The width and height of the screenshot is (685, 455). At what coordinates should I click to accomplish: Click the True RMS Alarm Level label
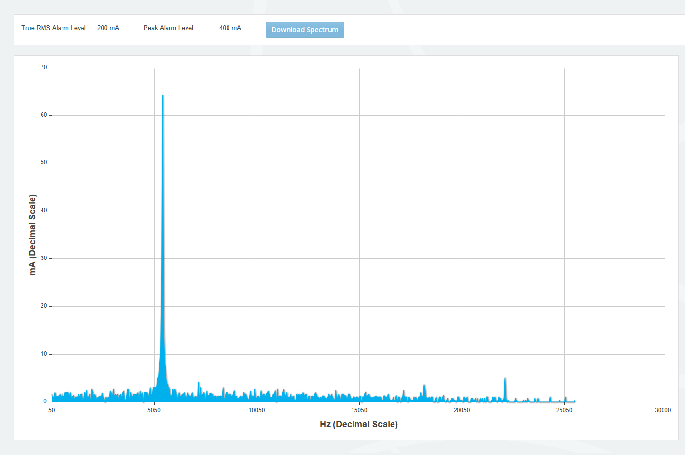(54, 28)
